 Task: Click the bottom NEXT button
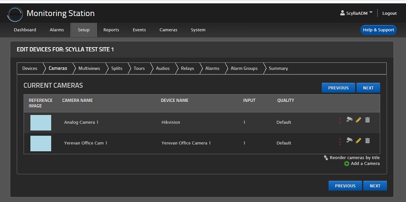click(375, 186)
